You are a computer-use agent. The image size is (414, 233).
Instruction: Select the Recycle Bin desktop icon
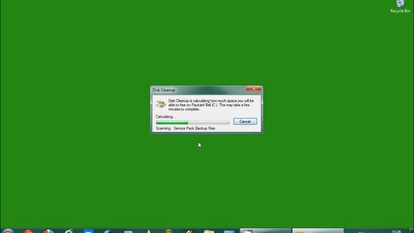[x=400, y=6]
